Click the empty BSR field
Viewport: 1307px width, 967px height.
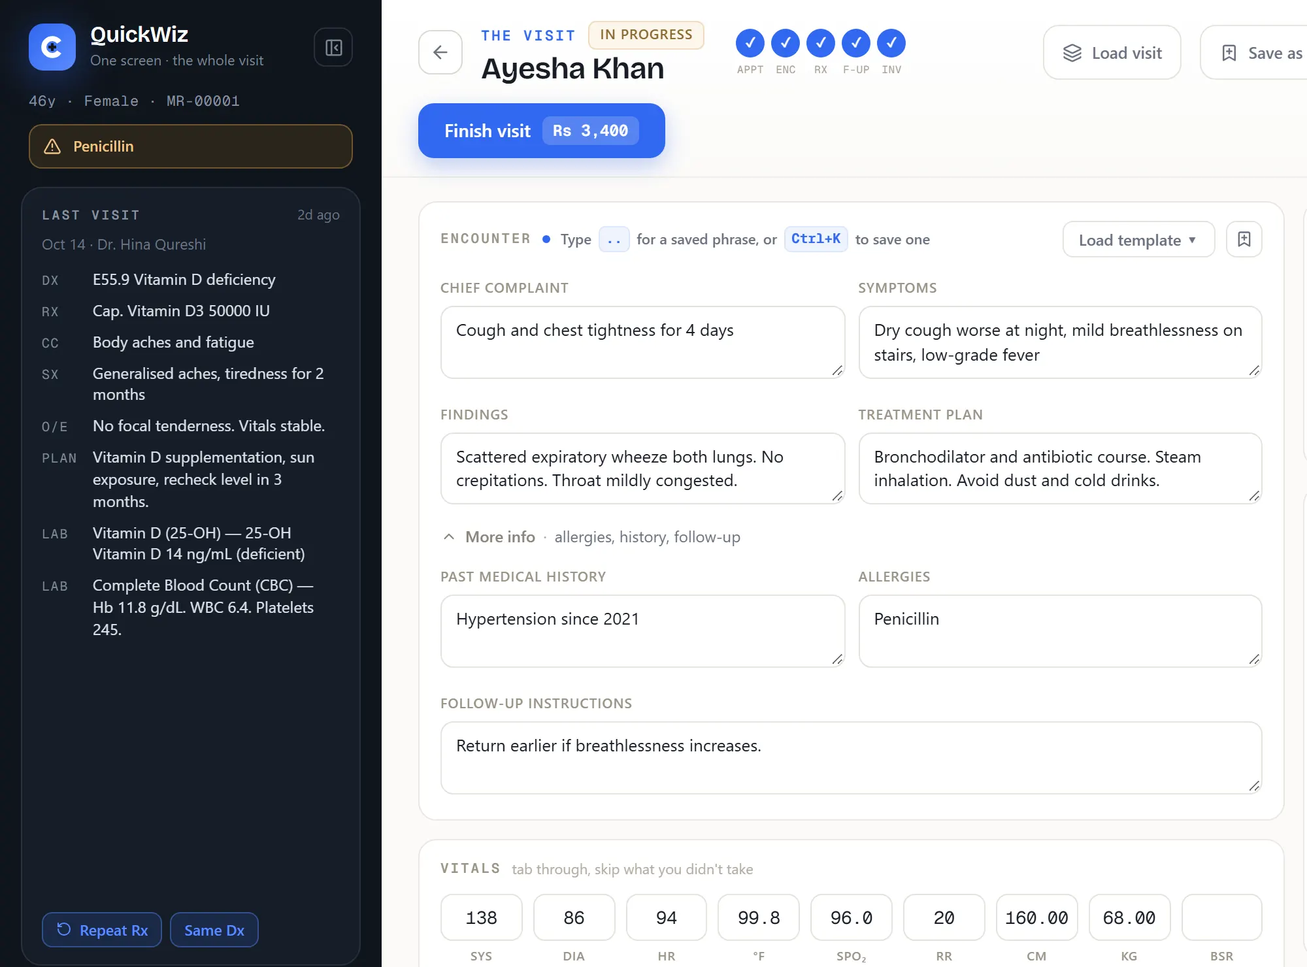[x=1222, y=917]
